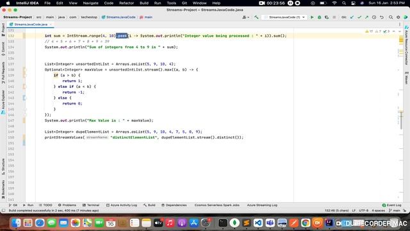Image resolution: width=410 pixels, height=231 pixels.
Task: Click techestop breadcrumb in navigation bar
Action: click(89, 17)
